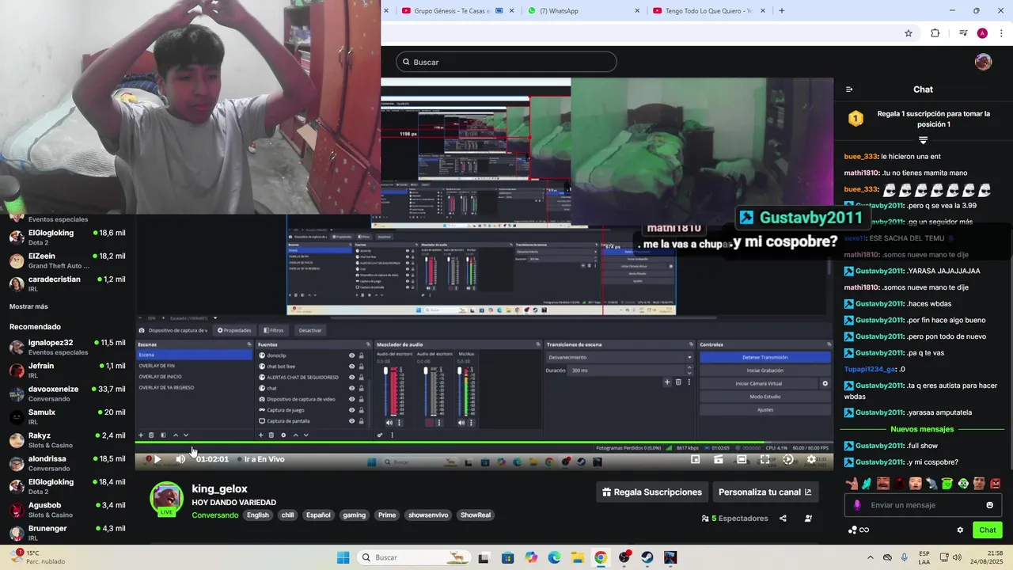Click the channel points icon below chat input

[852, 530]
